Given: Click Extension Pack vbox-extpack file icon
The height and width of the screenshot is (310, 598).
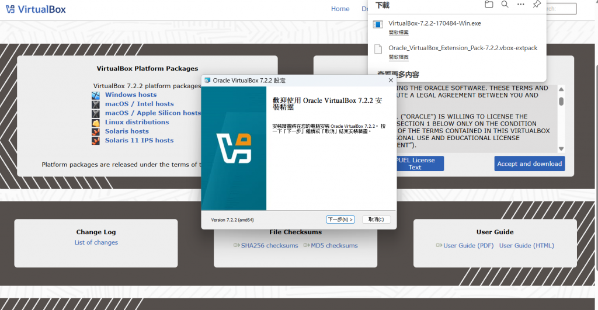Looking at the screenshot, I should click(x=378, y=49).
